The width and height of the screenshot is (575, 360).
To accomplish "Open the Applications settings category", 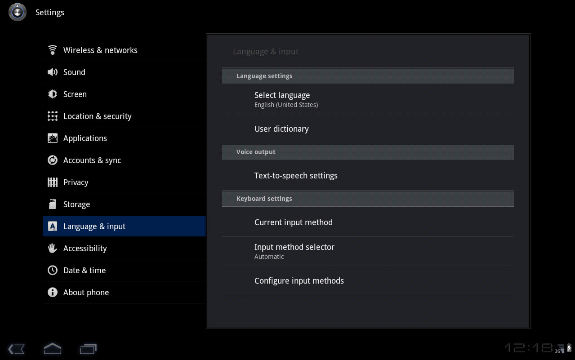I will [85, 138].
